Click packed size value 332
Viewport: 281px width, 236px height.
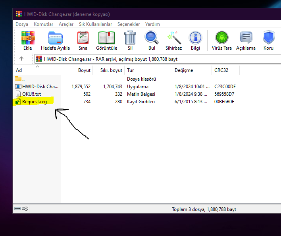[x=119, y=94]
